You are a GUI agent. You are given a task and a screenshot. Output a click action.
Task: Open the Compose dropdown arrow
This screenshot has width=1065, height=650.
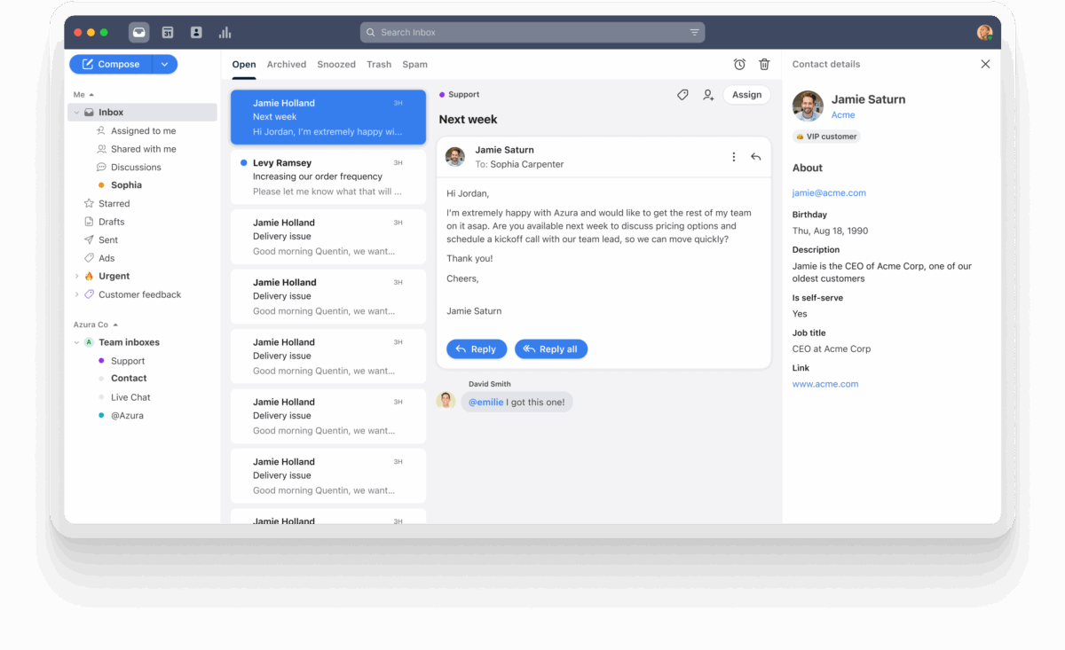tap(165, 64)
